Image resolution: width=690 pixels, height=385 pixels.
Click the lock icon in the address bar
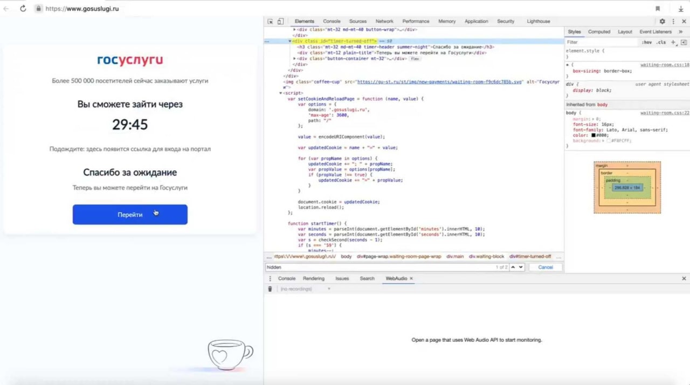(x=38, y=9)
